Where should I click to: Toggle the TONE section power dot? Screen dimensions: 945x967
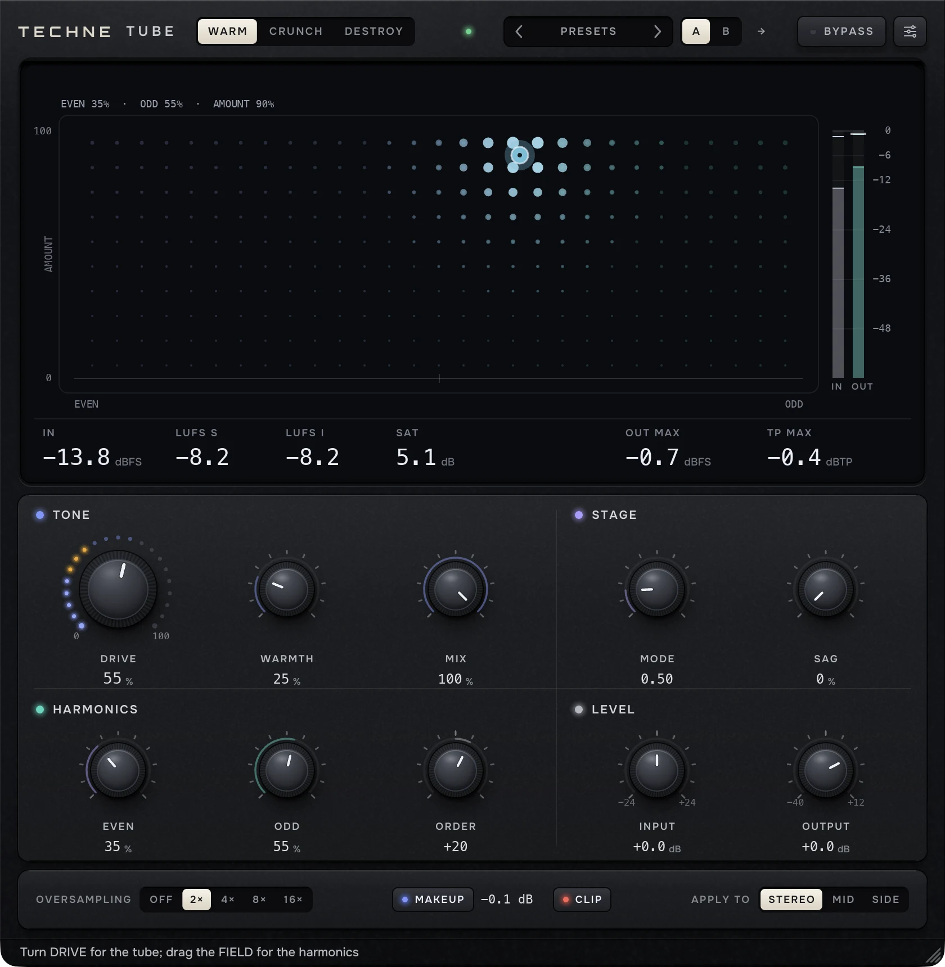[40, 514]
